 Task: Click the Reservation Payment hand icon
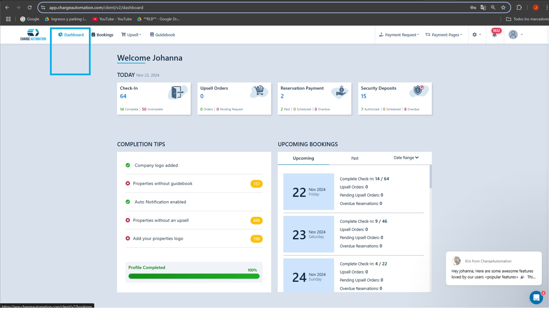[339, 91]
